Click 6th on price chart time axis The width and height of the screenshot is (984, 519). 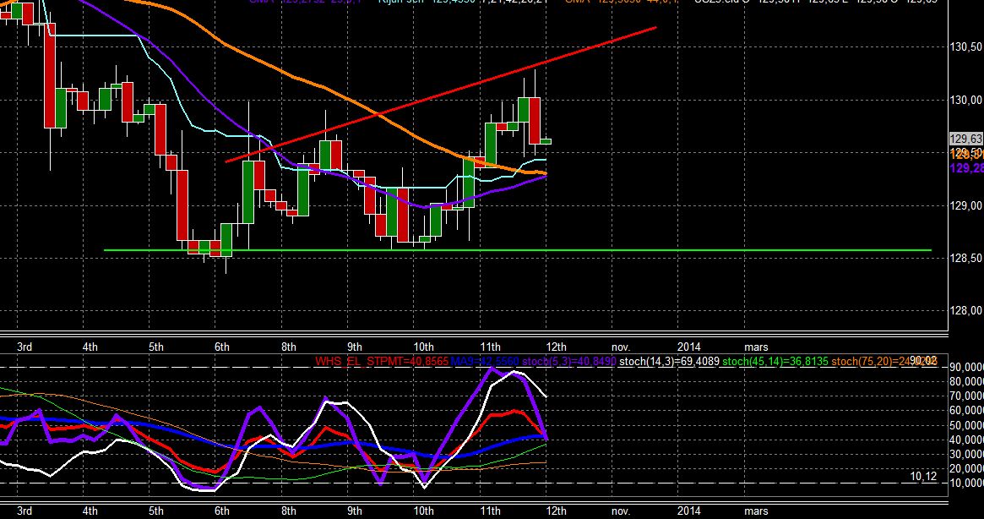pyautogui.click(x=221, y=347)
